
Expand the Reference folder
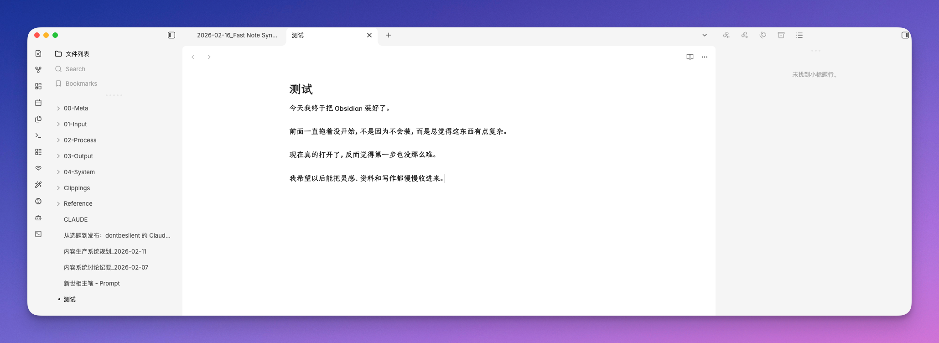pos(58,204)
